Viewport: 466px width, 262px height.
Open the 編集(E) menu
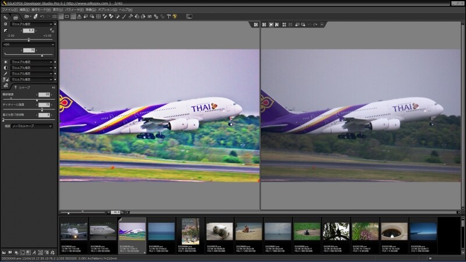(24, 9)
